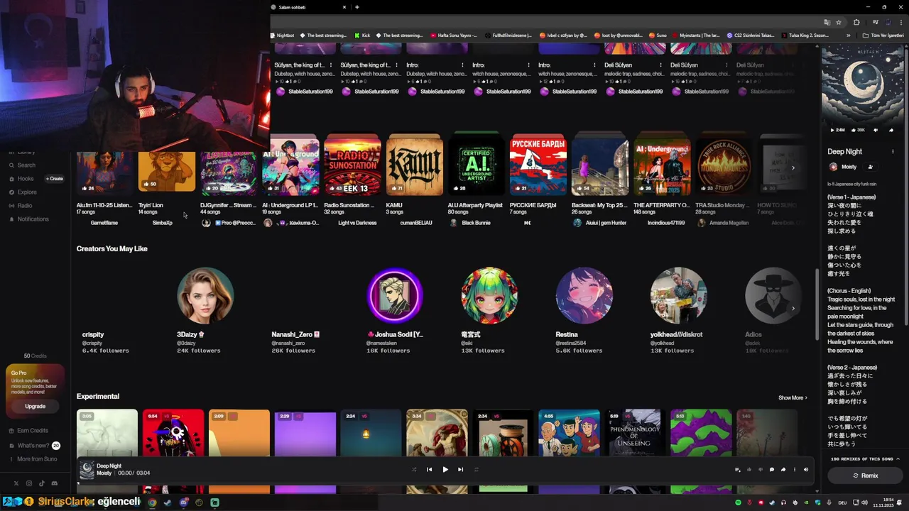
Task: Open РУССКИЕ БАРДЫ playlist cover
Action: tap(538, 165)
